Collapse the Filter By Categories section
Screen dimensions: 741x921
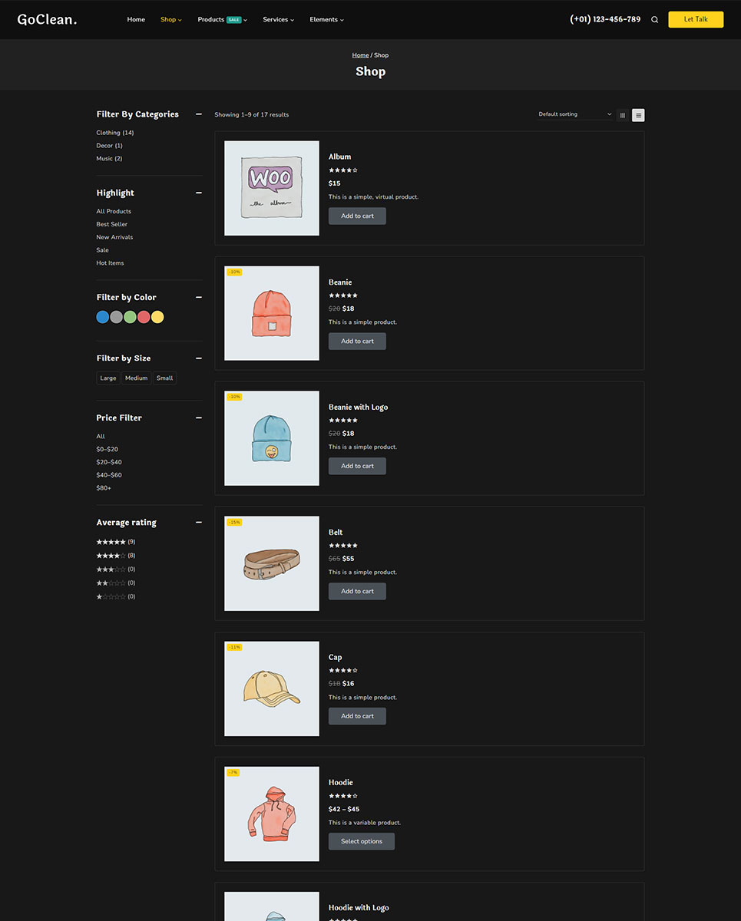[x=199, y=114]
